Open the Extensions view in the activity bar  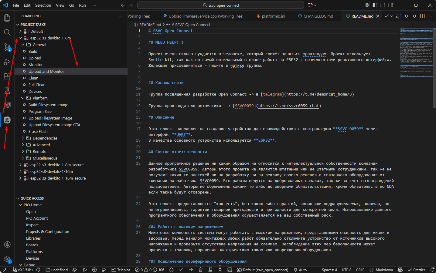pos(7,76)
